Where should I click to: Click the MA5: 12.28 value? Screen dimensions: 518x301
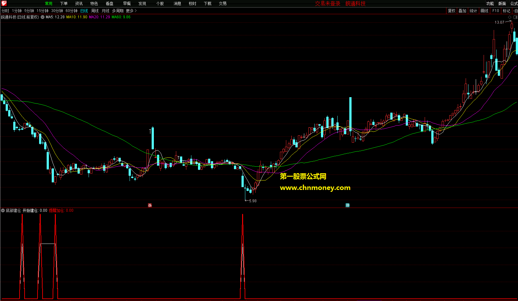pyautogui.click(x=55, y=17)
